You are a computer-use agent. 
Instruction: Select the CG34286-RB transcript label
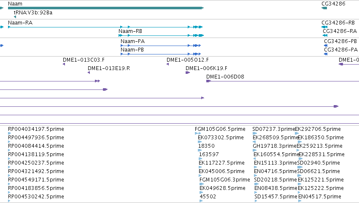(338, 23)
